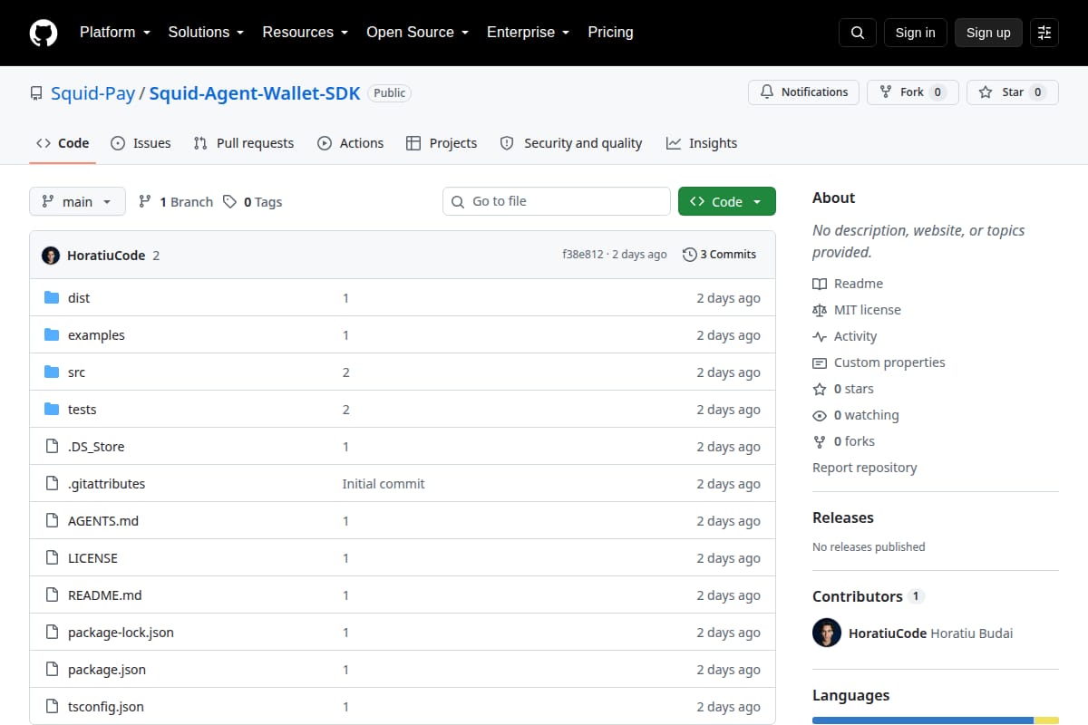Screen dimensions: 1088x725
Task: Expand the Platform menu
Action: [114, 33]
